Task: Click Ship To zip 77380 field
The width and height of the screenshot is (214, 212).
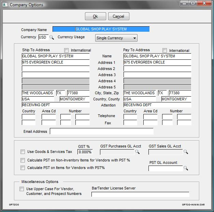Action: 79,93
